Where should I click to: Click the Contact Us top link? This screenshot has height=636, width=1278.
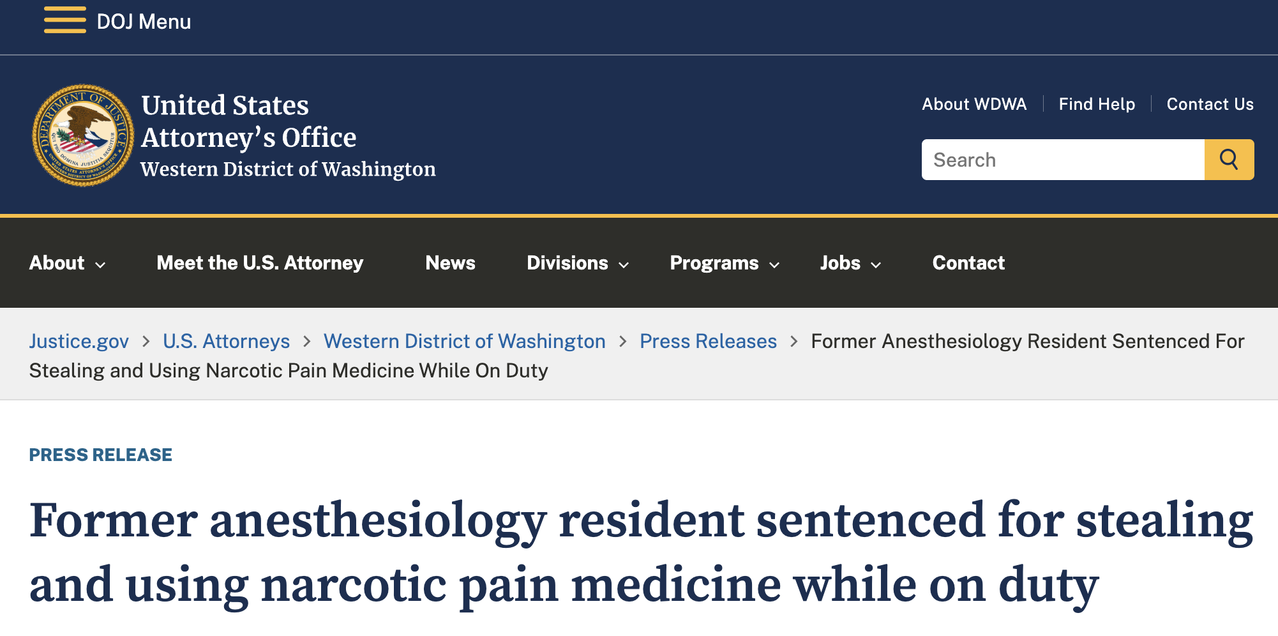[x=1210, y=104]
